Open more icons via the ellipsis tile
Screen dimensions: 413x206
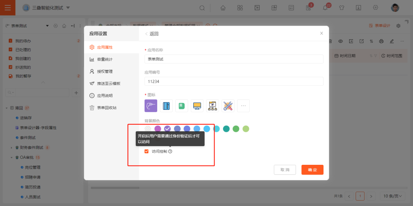(243, 106)
